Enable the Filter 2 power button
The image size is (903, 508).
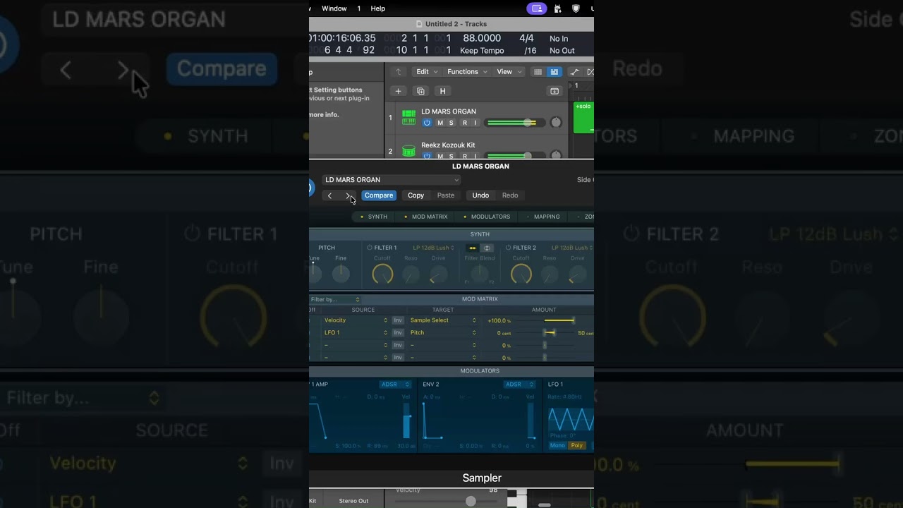[x=508, y=248]
